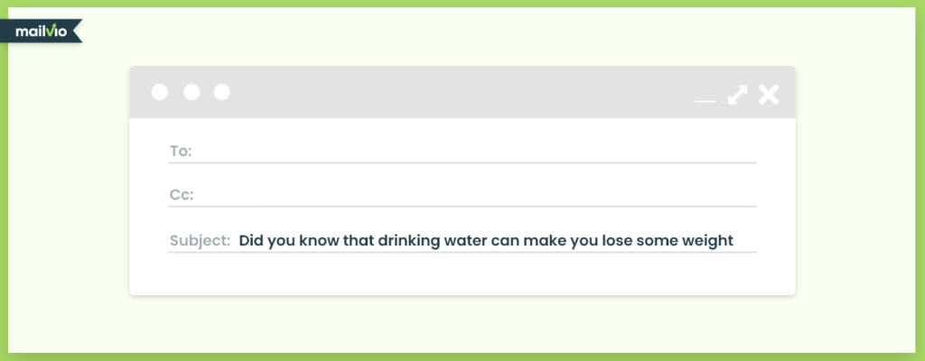Viewport: 925px width, 361px height.
Task: Click the third white circle in the title bar
Action: (221, 92)
